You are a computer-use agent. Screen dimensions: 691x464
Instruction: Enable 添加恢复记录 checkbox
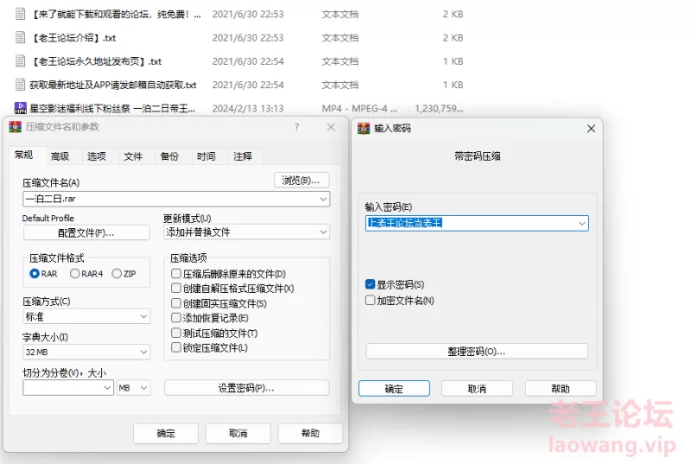(176, 318)
